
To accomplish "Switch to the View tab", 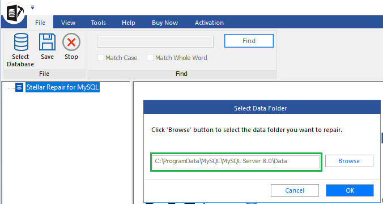I will [68, 23].
